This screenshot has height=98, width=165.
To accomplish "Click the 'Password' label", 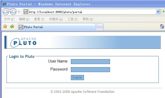I will tap(59, 69).
